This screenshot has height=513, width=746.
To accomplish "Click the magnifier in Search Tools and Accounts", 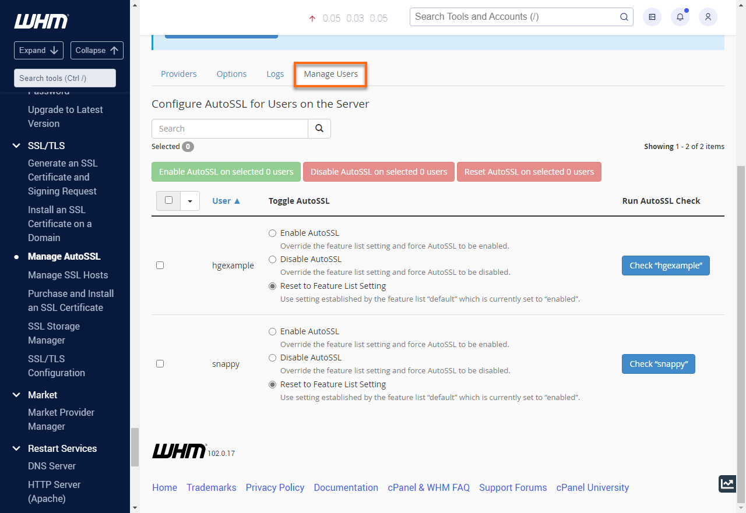I will tap(624, 17).
